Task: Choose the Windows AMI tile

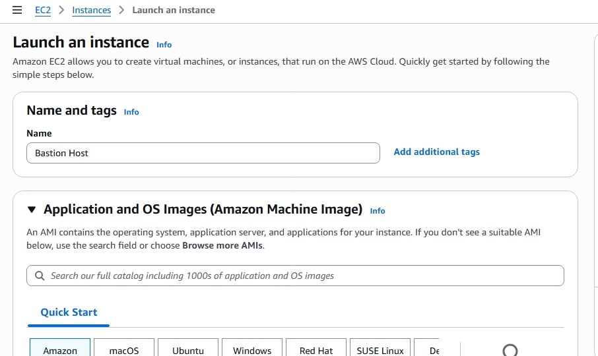Action: (x=252, y=348)
